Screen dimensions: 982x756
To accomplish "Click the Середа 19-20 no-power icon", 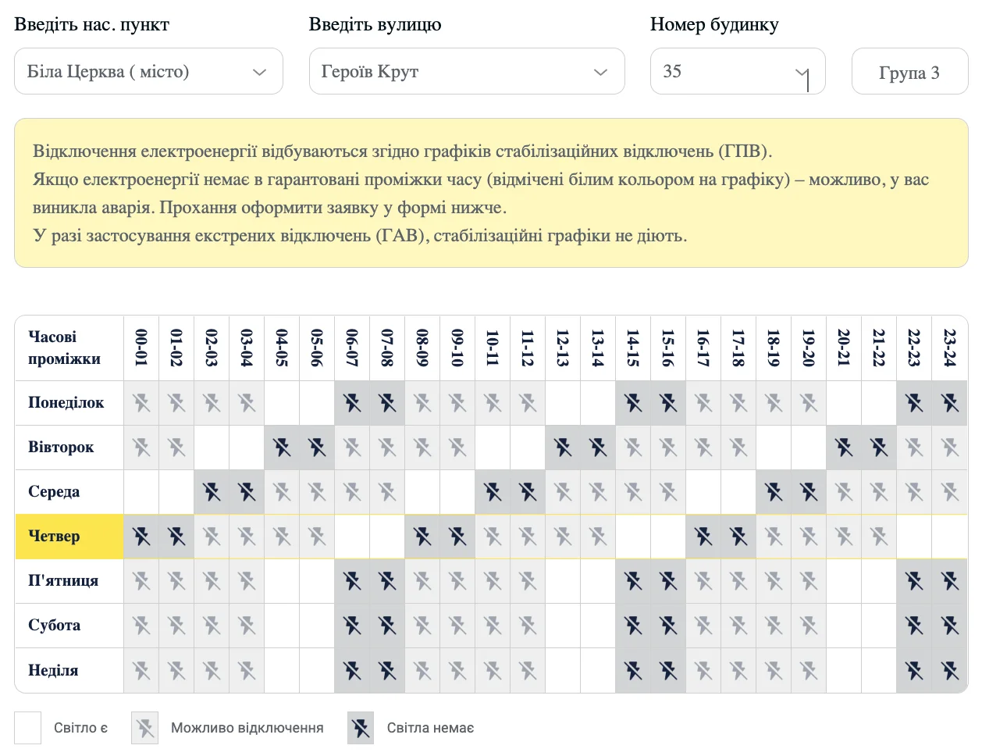I will pyautogui.click(x=809, y=492).
